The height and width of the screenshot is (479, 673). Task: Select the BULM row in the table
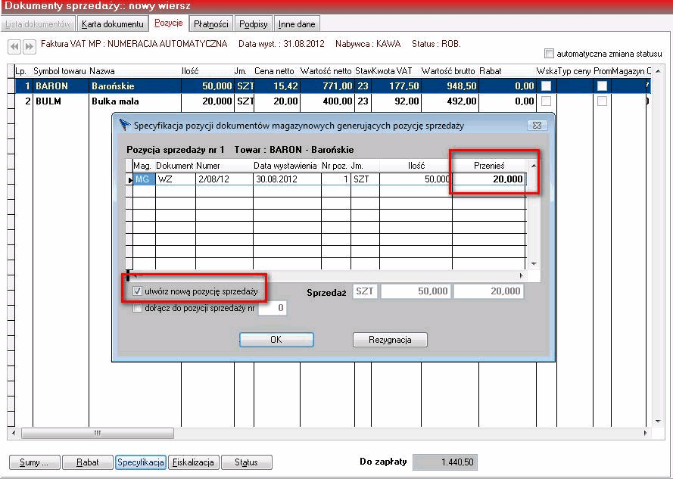[331, 101]
